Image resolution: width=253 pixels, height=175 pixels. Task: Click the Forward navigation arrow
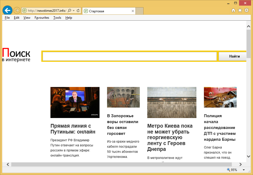tap(17, 11)
